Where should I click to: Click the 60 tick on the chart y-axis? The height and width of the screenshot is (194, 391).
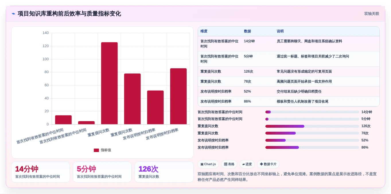click(x=47, y=85)
